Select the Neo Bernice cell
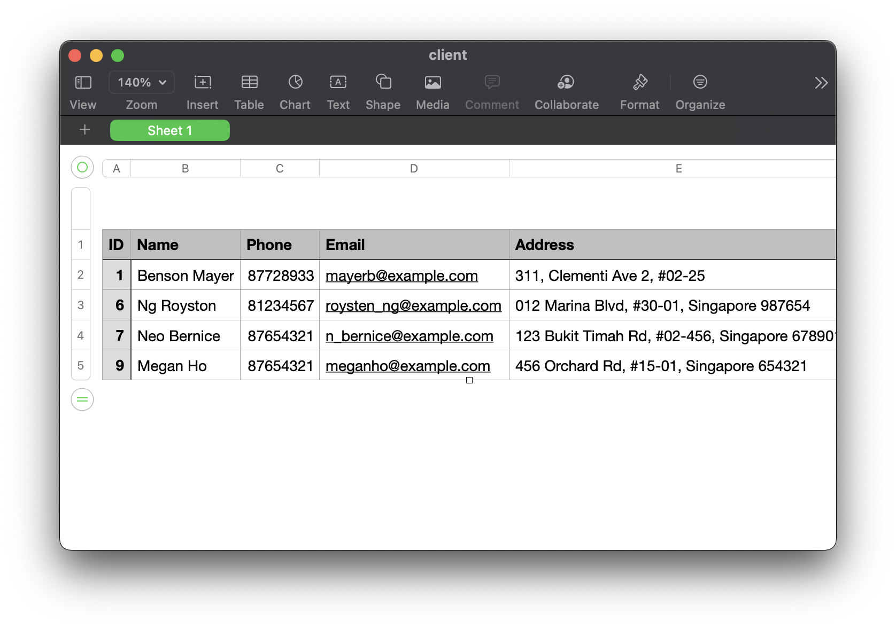The height and width of the screenshot is (629, 896). click(x=186, y=335)
